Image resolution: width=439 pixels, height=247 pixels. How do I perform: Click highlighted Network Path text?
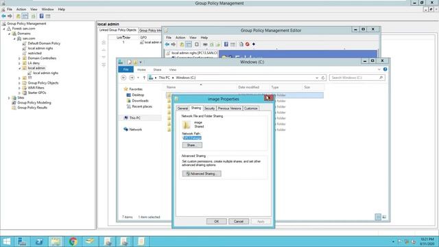[192, 138]
